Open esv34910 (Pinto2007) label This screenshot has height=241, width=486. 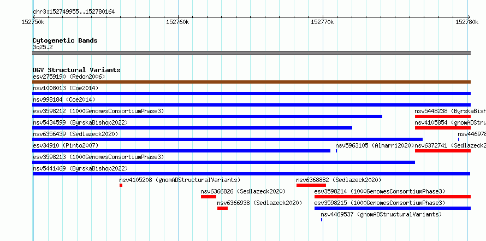66,145
